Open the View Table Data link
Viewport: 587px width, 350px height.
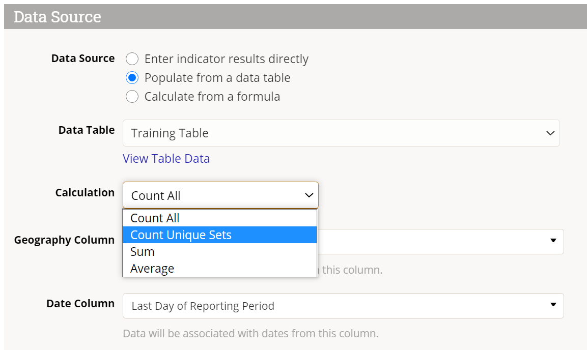tap(166, 159)
